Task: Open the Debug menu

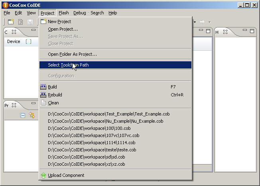Action: click(80, 13)
